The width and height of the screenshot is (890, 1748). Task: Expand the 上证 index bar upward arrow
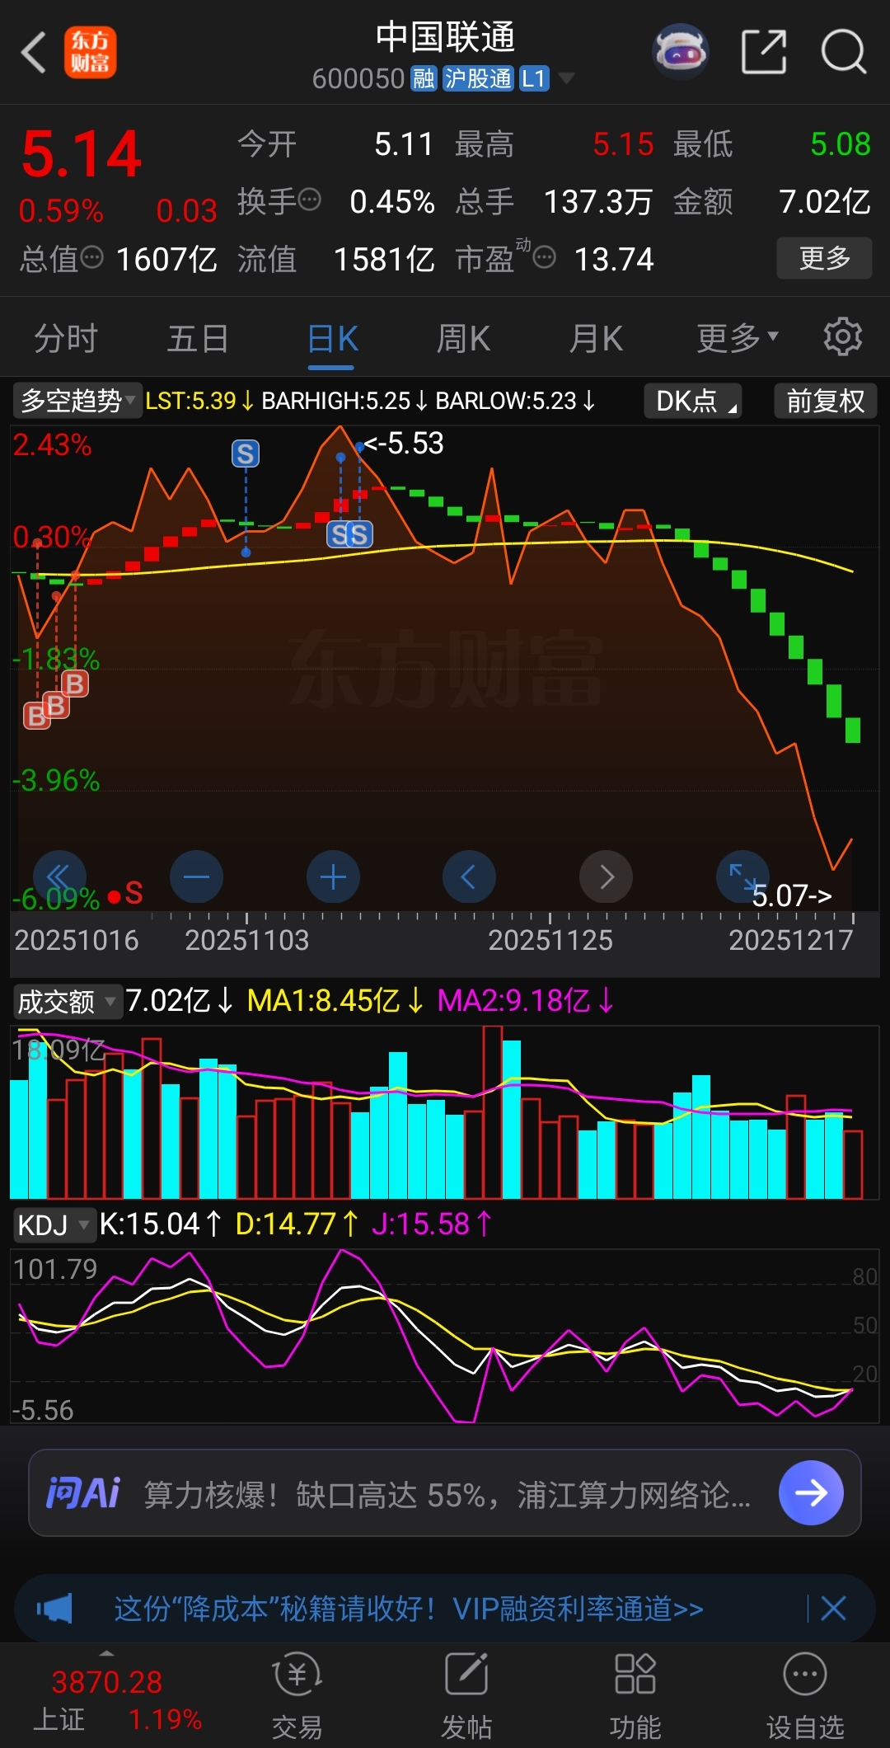107,1654
